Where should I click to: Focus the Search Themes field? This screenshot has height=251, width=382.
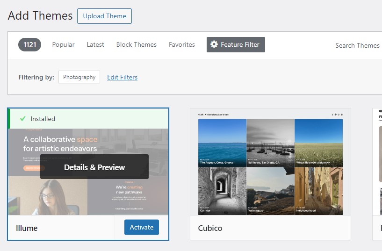point(357,45)
